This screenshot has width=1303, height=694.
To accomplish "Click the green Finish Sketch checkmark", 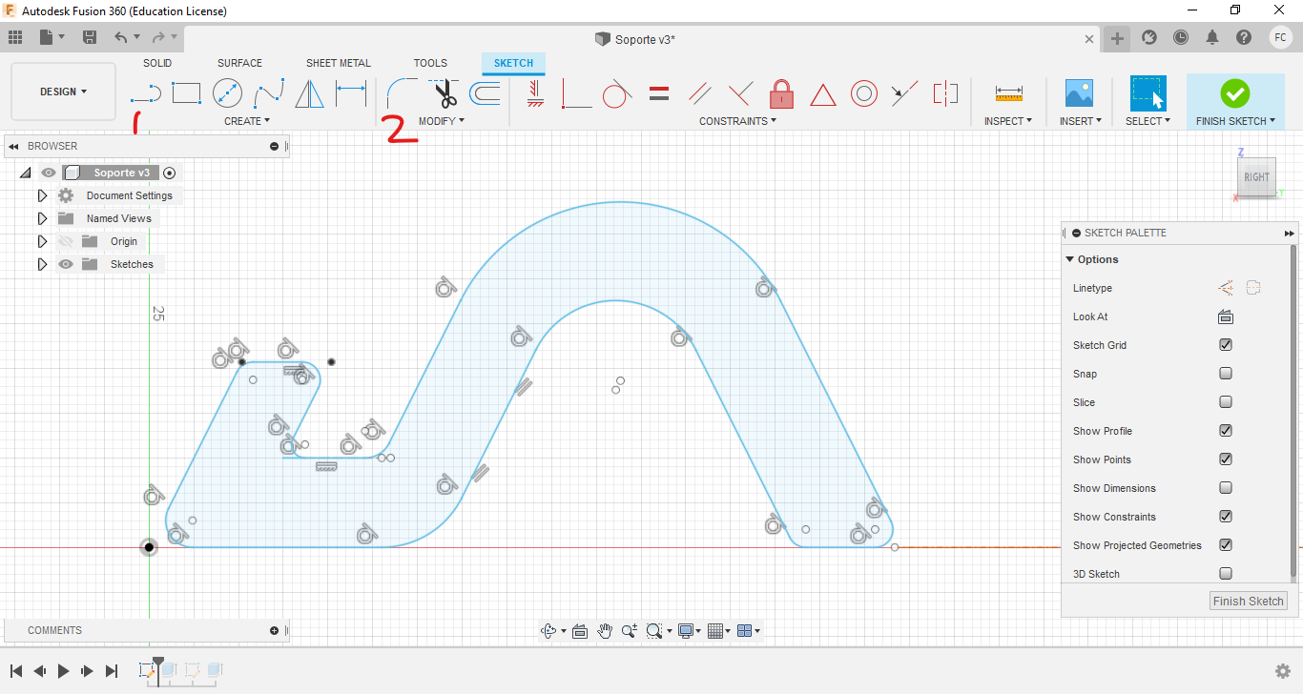I will [x=1235, y=93].
